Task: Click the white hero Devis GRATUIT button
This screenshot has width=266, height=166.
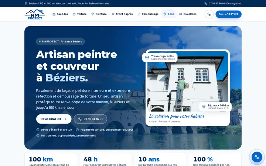Action: [x=54, y=119]
